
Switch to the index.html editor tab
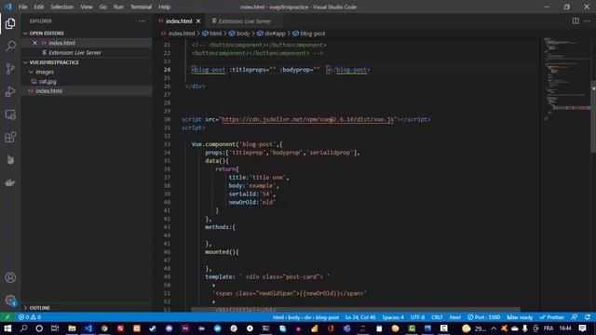click(x=179, y=21)
